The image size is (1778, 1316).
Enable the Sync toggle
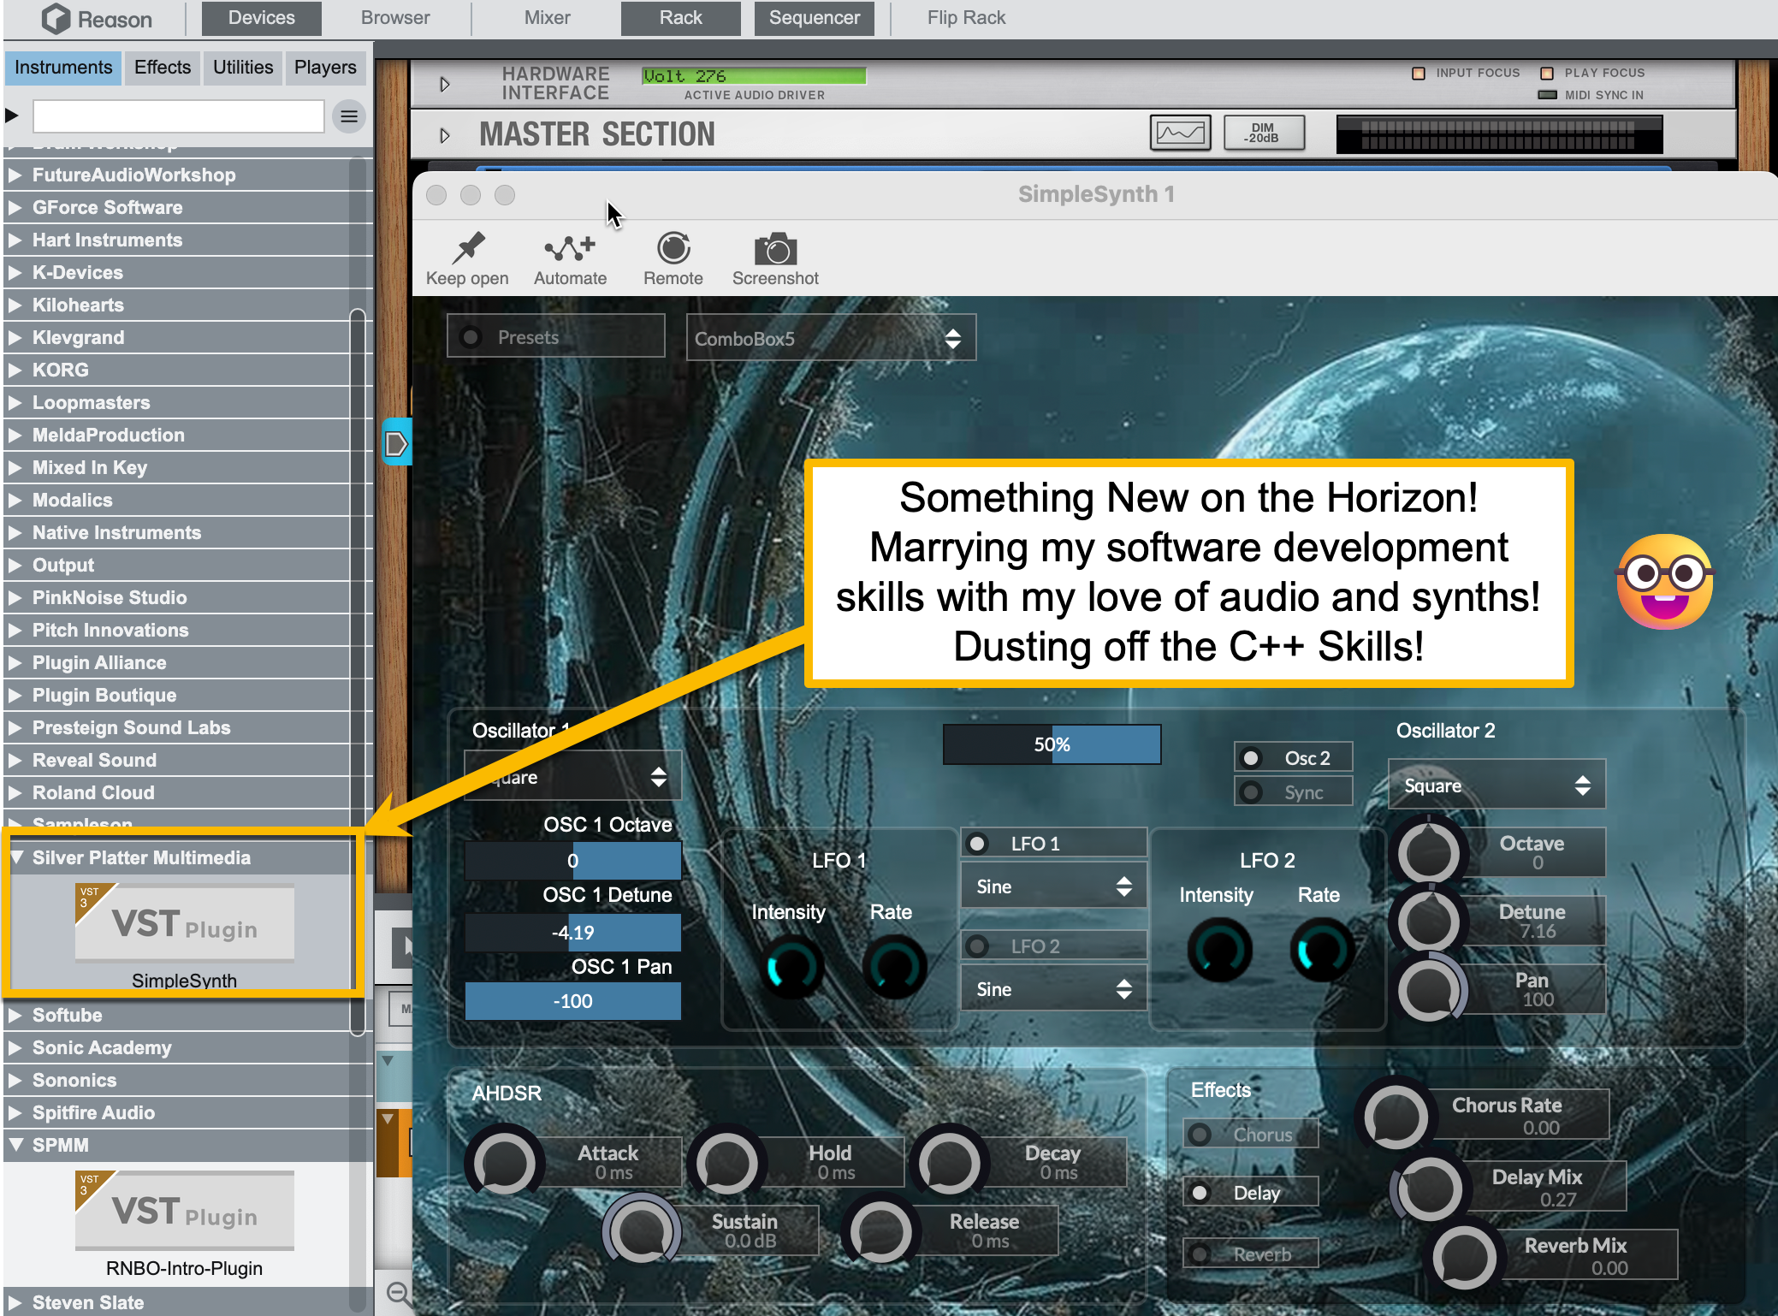1293,792
